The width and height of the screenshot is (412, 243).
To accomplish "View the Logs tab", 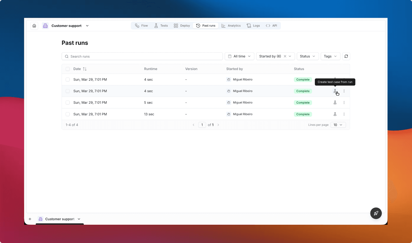I will coord(253,26).
